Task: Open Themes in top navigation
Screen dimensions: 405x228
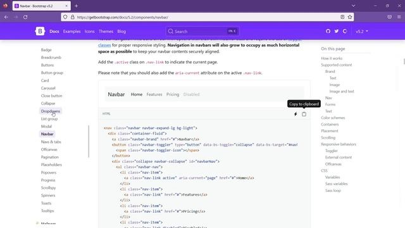Action: coord(106,31)
